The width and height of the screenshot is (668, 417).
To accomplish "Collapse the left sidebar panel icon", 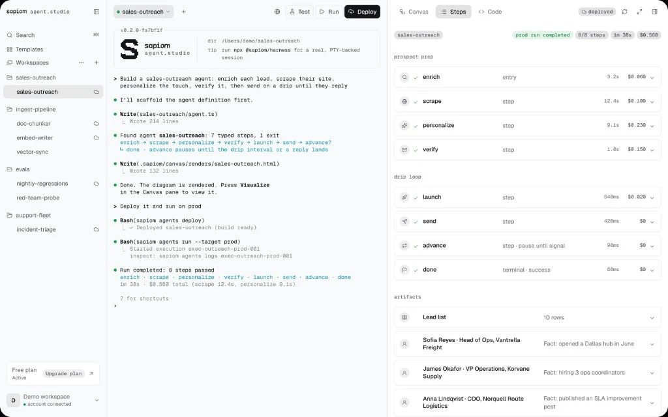I will click(x=97, y=12).
